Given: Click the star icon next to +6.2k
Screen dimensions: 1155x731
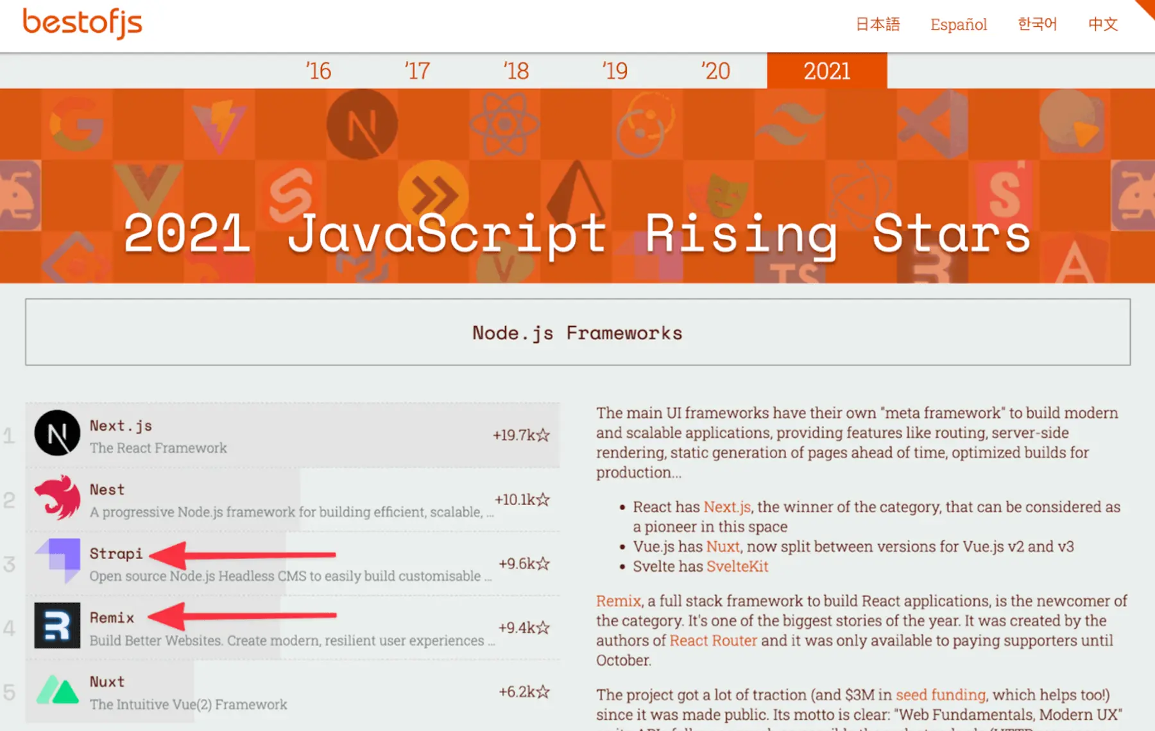Looking at the screenshot, I should pos(542,692).
